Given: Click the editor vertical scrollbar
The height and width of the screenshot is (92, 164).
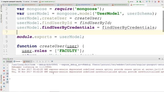Looking at the screenshot, I should point(163,21).
